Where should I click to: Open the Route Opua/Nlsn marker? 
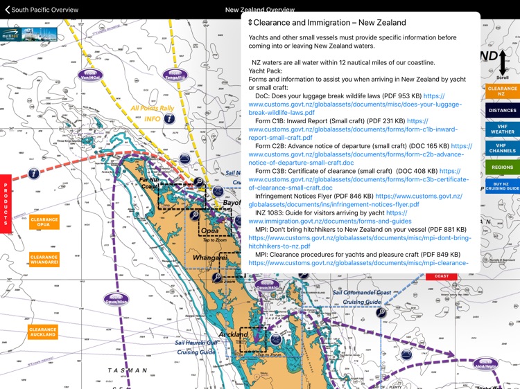(116, 300)
